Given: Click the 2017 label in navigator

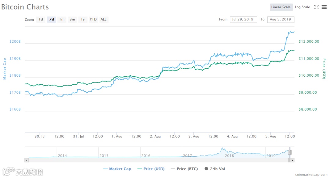Looking at the screenshot, I should coord(188,156).
